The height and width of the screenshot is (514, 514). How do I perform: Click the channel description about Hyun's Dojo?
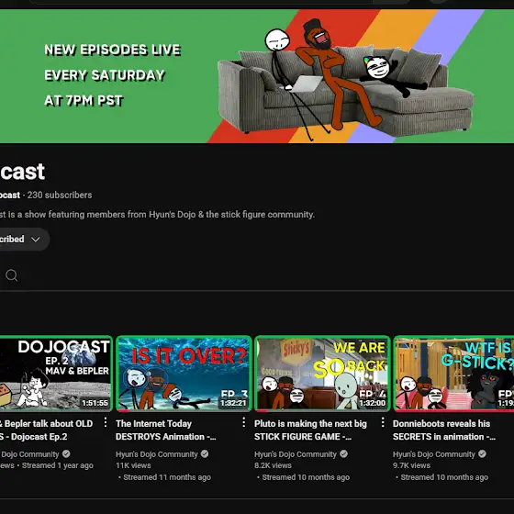157,215
